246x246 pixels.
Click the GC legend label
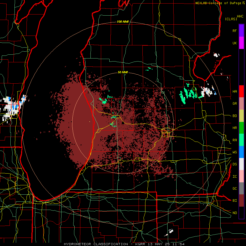point(235,189)
